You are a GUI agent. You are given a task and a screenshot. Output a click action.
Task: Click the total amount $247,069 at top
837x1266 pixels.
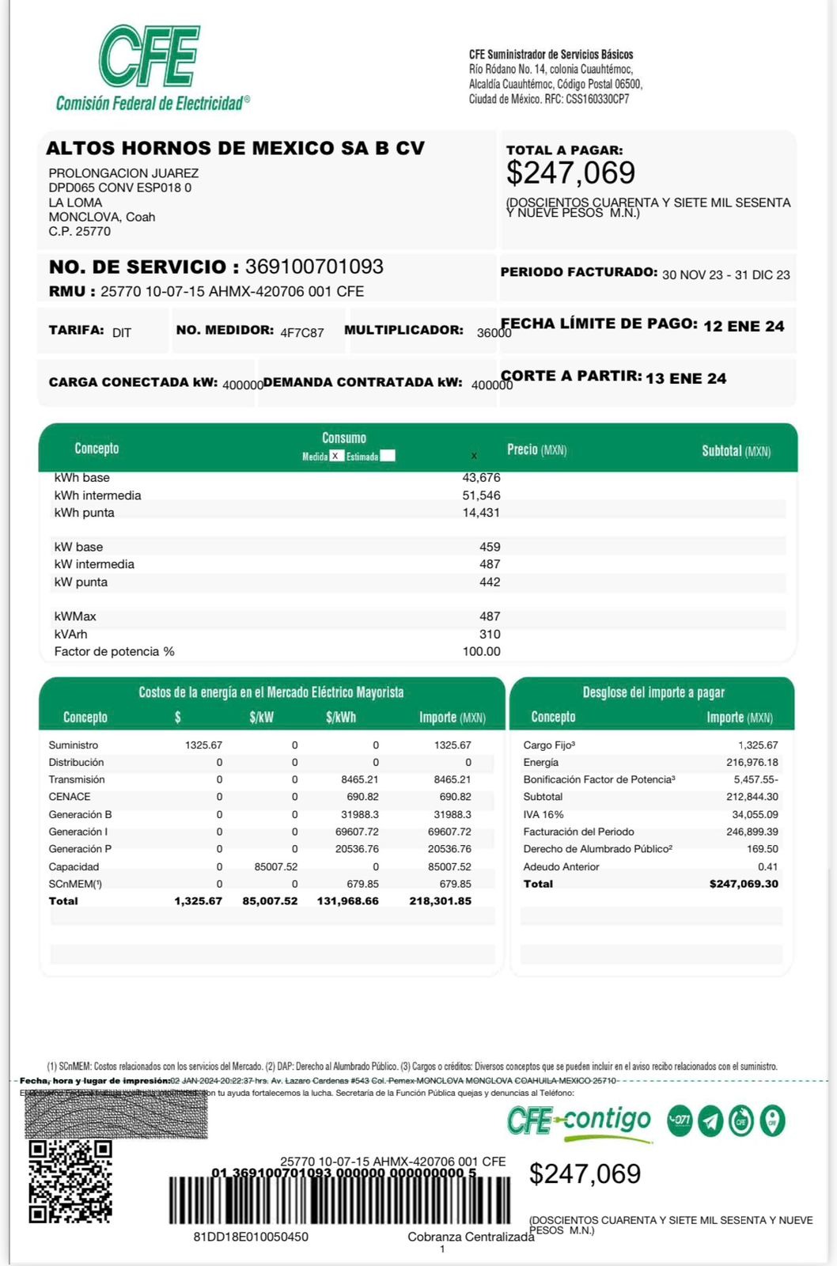tap(570, 172)
